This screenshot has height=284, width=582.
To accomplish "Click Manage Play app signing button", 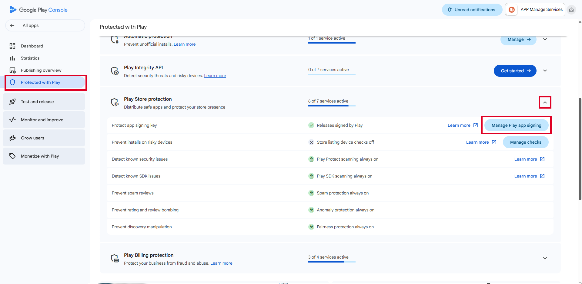I will (x=516, y=125).
